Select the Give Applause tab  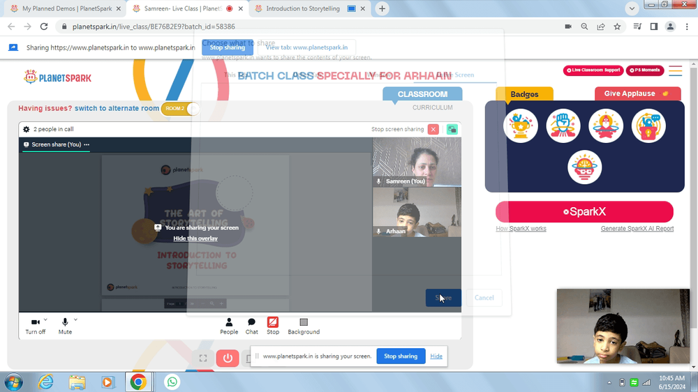pos(637,93)
